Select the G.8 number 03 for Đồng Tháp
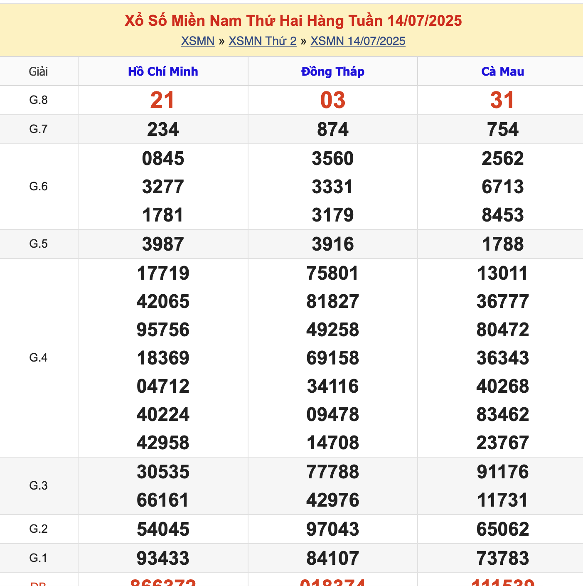The image size is (583, 586). 333,100
